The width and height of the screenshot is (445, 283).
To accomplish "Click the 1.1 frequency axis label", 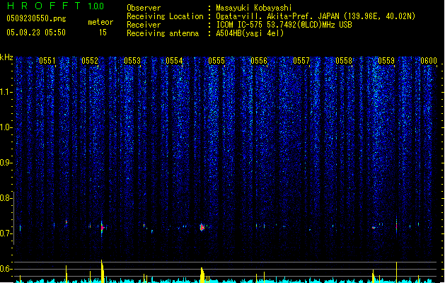I will click(6, 92).
